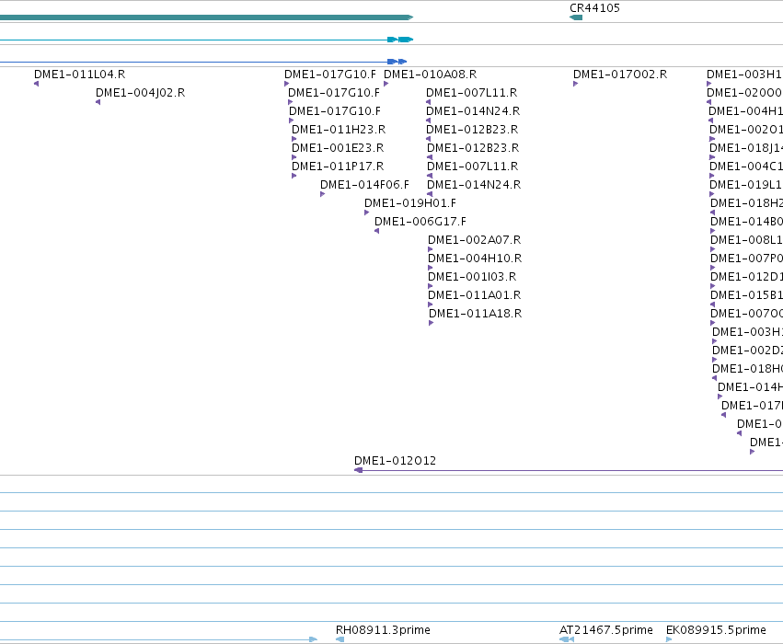Image resolution: width=783 pixels, height=644 pixels.
Task: Click the arrow glyph under DME1-019H01.F
Action: [366, 213]
